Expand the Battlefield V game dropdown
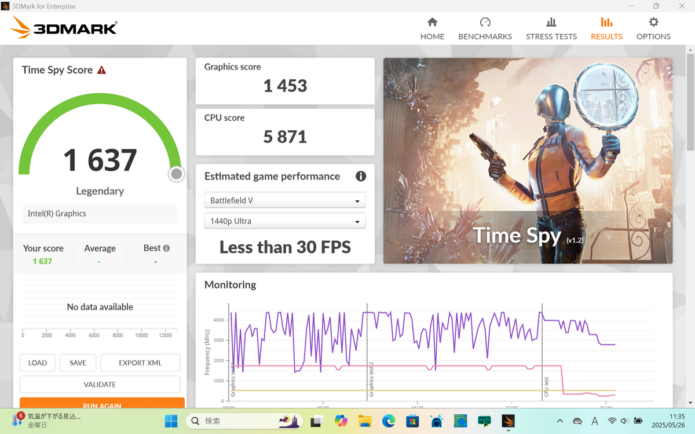This screenshot has width=695, height=434. [285, 201]
